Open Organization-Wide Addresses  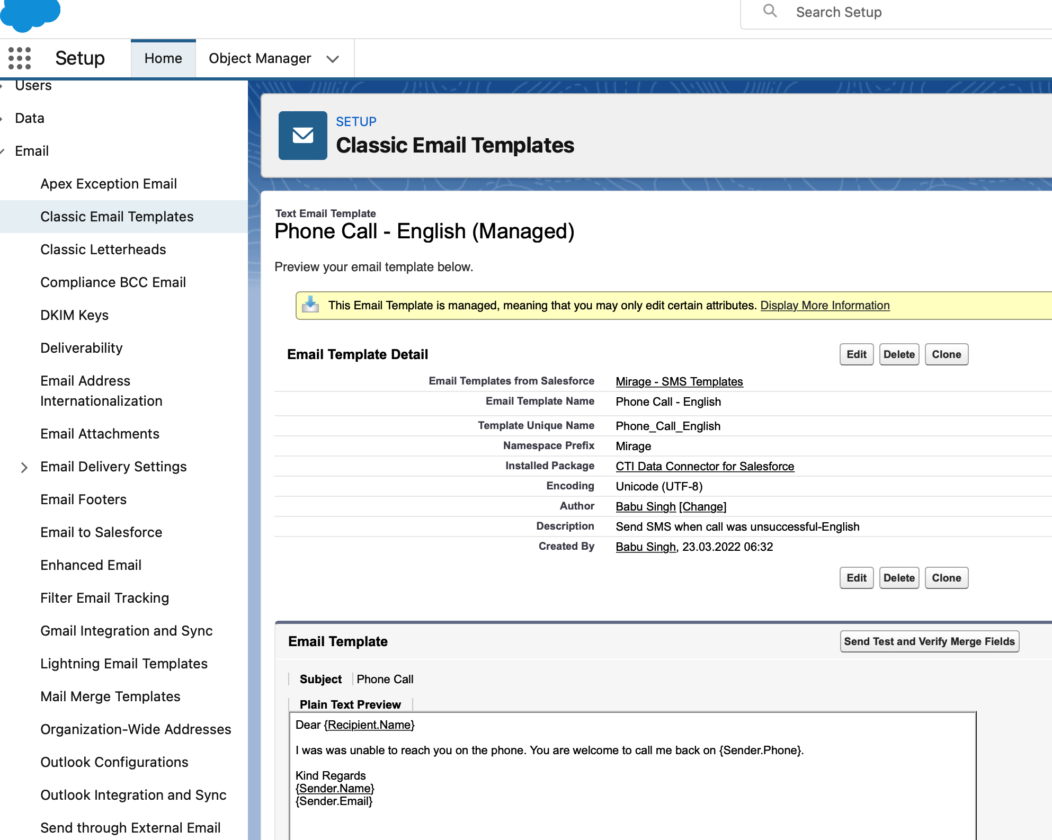tap(136, 729)
